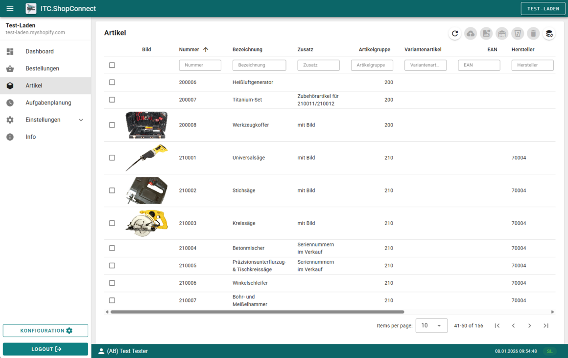
Task: Click the database sync icon
Action: coord(549,34)
